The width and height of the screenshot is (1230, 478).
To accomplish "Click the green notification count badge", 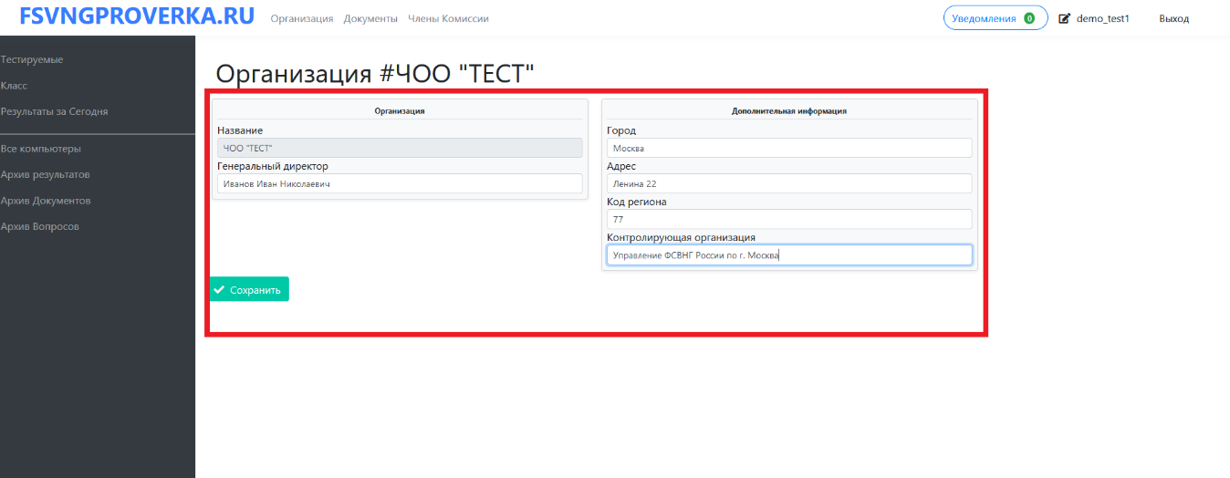I will [x=1029, y=18].
